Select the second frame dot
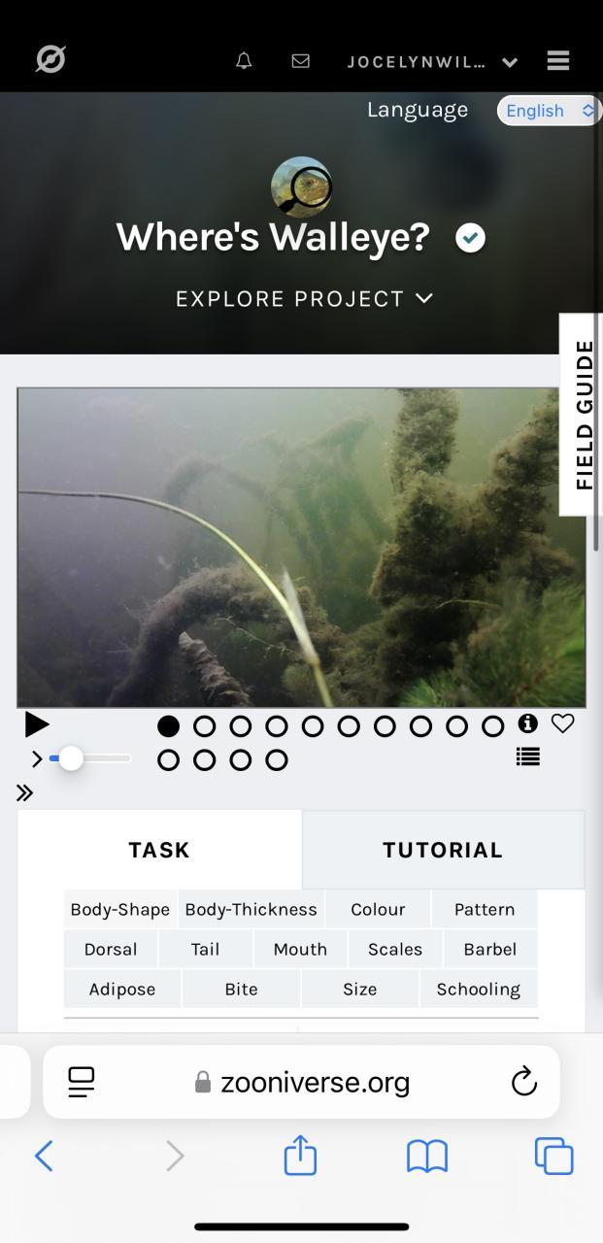The width and height of the screenshot is (603, 1243). pos(205,725)
